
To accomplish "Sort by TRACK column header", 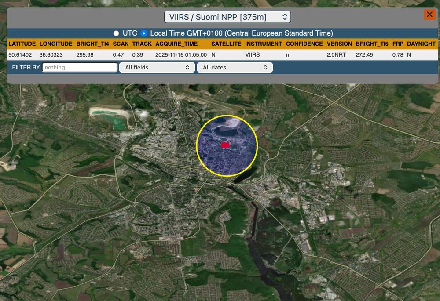I will [142, 44].
